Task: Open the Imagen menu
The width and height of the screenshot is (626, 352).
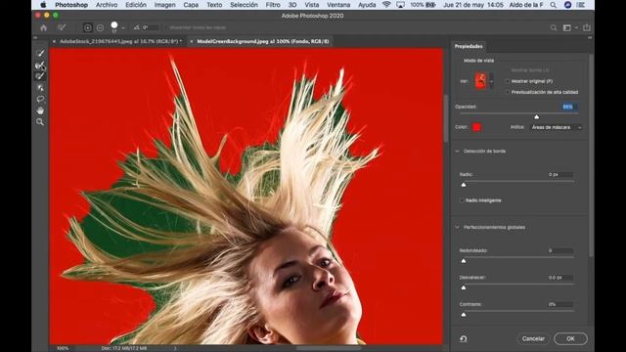Action: pyautogui.click(x=165, y=5)
